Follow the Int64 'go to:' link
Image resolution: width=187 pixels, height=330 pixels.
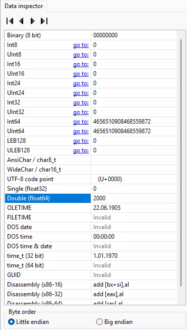pyautogui.click(x=81, y=122)
